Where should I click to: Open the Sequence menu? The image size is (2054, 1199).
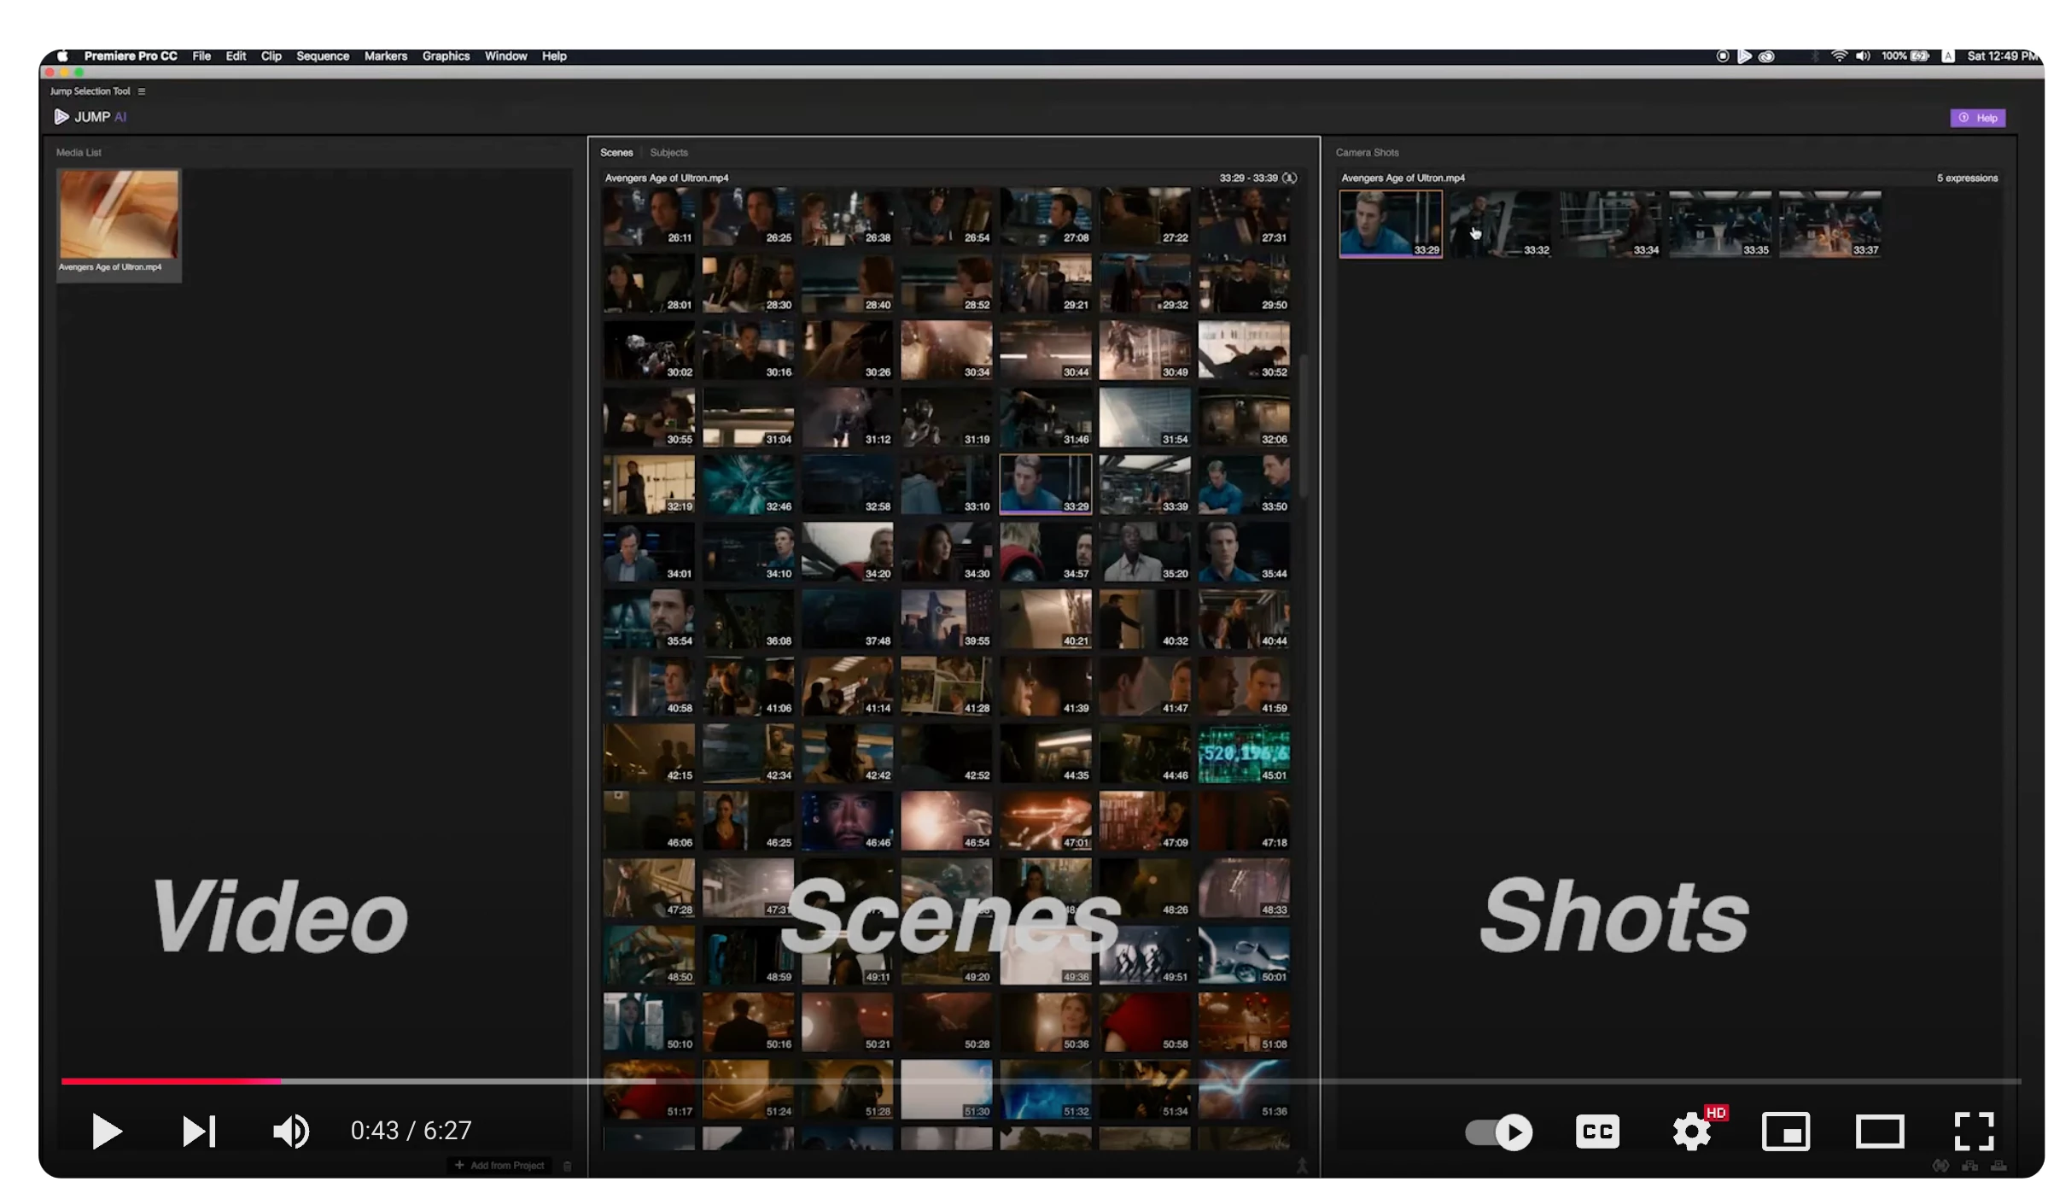point(323,56)
